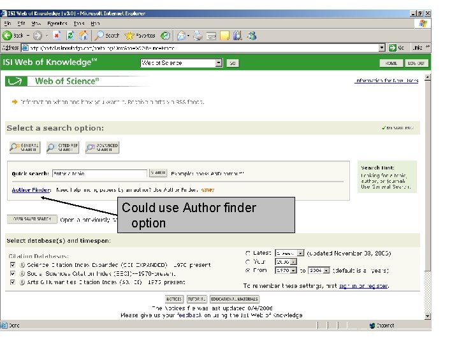Open the Favorites menu

click(x=57, y=23)
